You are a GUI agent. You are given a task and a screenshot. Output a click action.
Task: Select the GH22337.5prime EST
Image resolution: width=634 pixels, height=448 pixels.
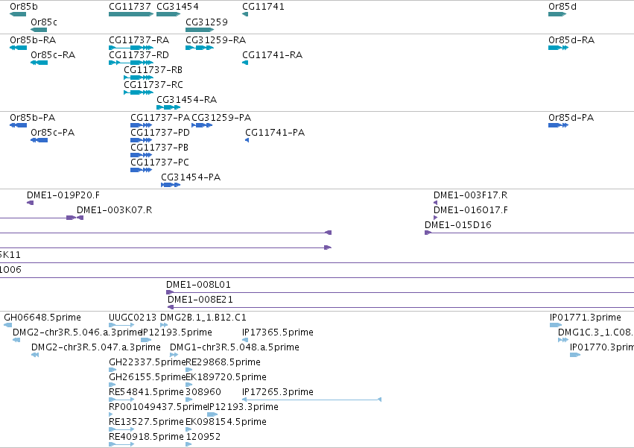112,370
